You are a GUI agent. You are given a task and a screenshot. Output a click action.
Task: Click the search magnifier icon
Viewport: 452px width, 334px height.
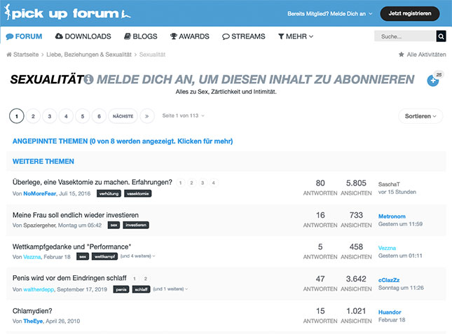click(441, 36)
